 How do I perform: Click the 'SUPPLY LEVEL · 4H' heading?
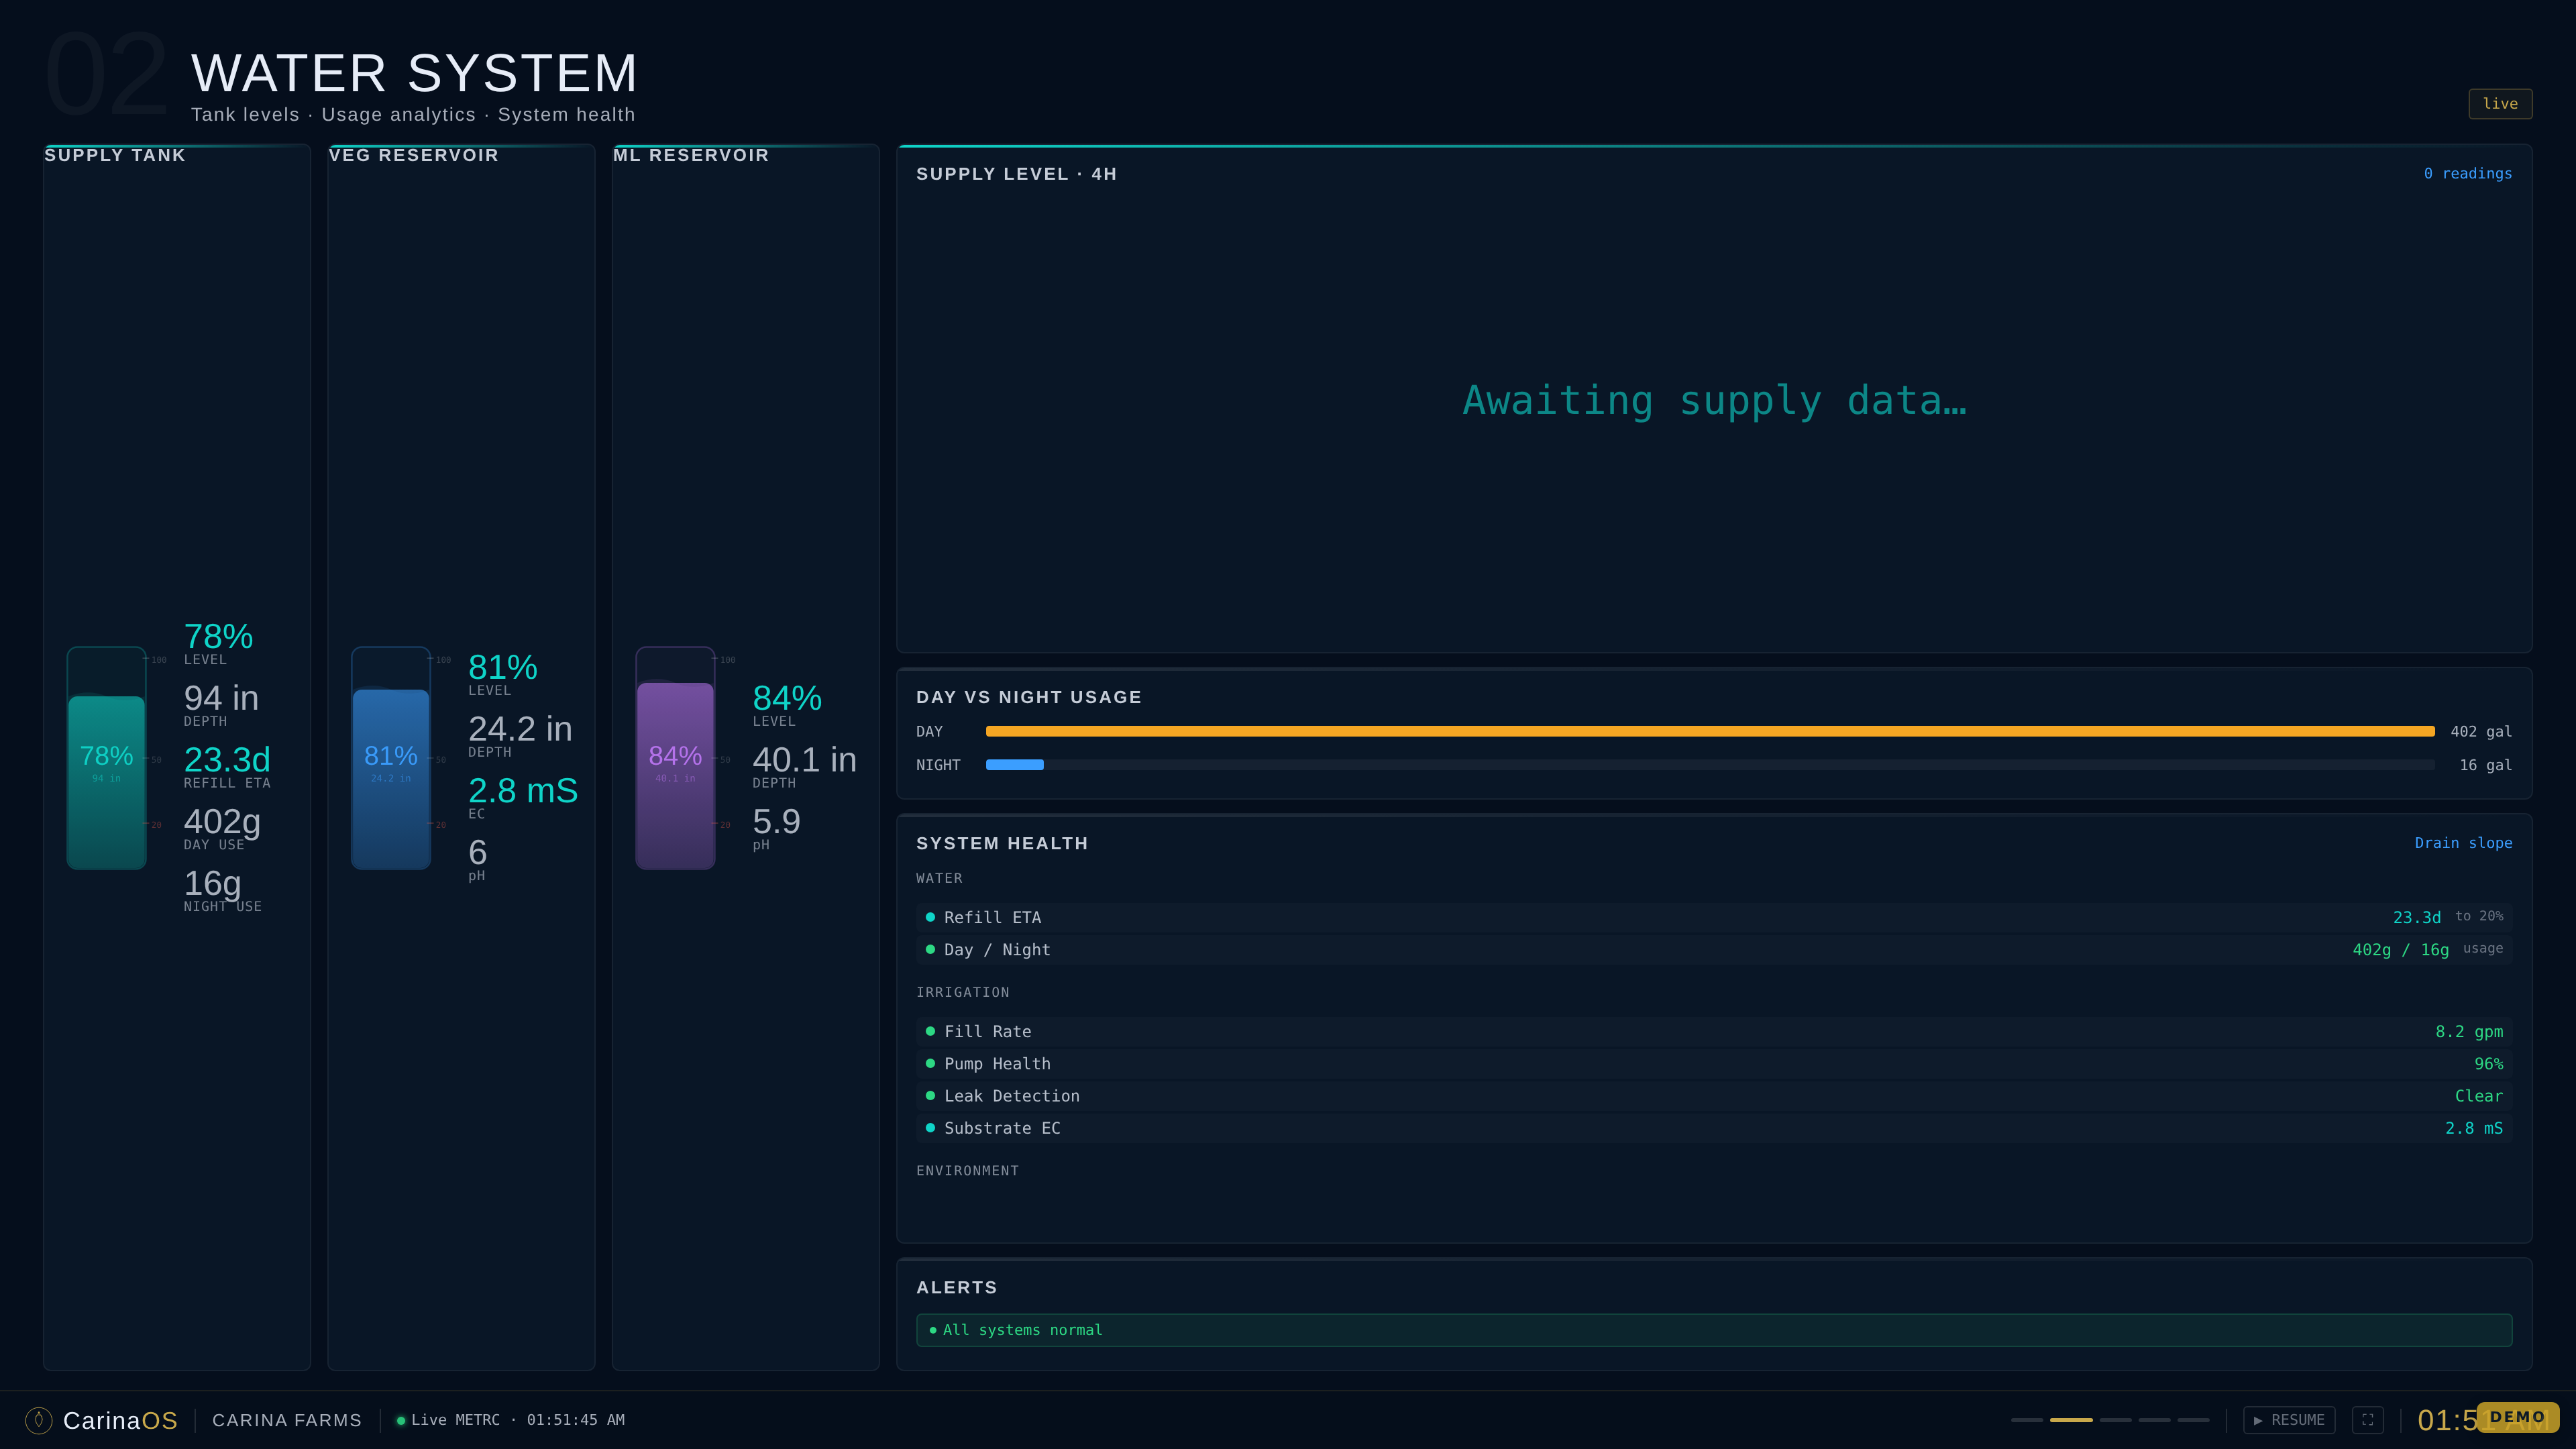pyautogui.click(x=1016, y=174)
